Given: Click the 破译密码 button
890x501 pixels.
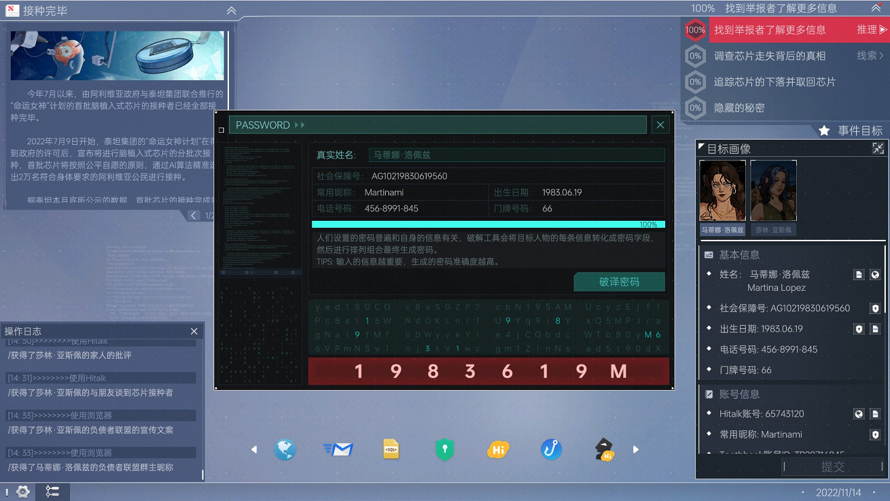Looking at the screenshot, I should (x=619, y=282).
